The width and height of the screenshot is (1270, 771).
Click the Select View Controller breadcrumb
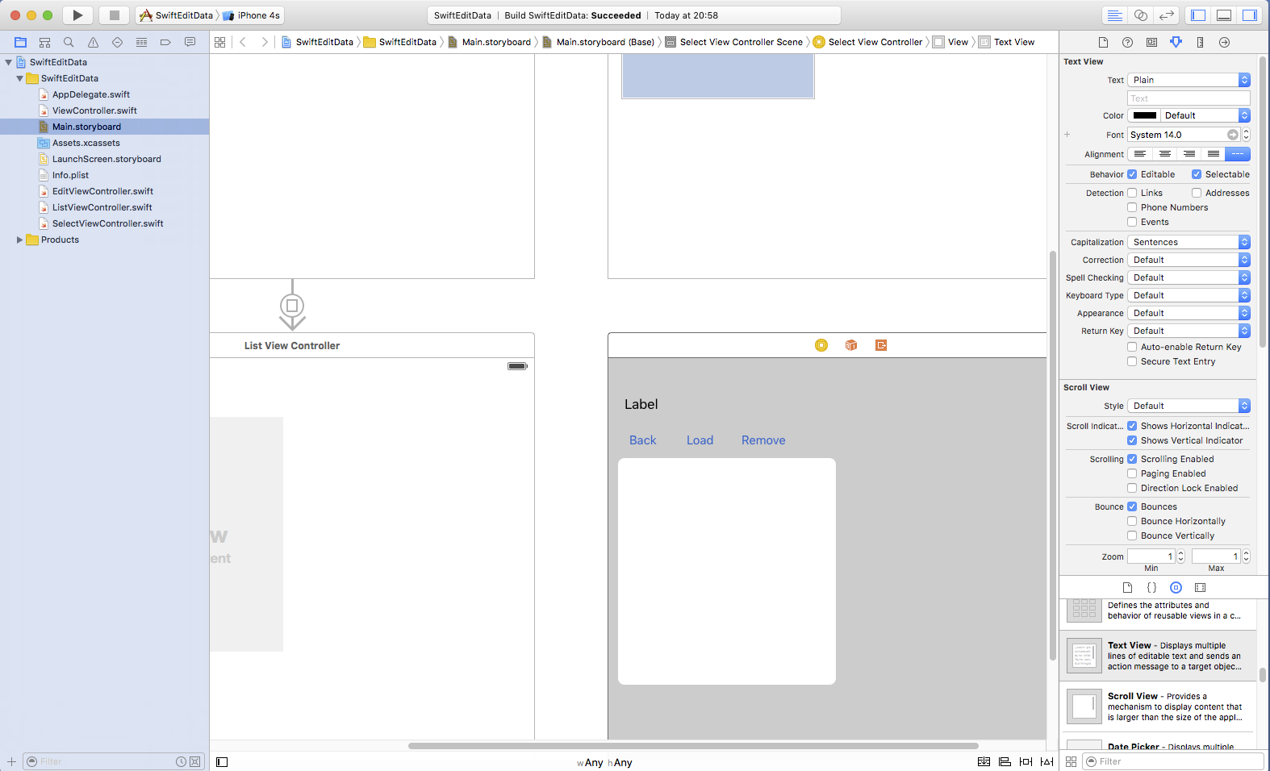tap(875, 42)
